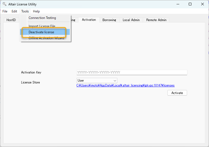
Task: Click the Activate button
Action: (x=177, y=93)
